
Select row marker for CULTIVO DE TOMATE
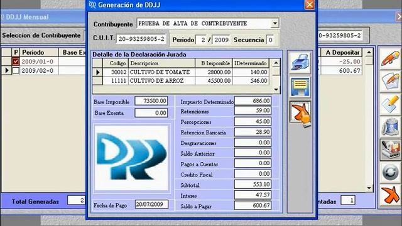(x=97, y=72)
